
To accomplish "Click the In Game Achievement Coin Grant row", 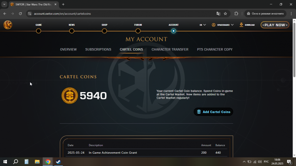I will pyautogui.click(x=146, y=153).
